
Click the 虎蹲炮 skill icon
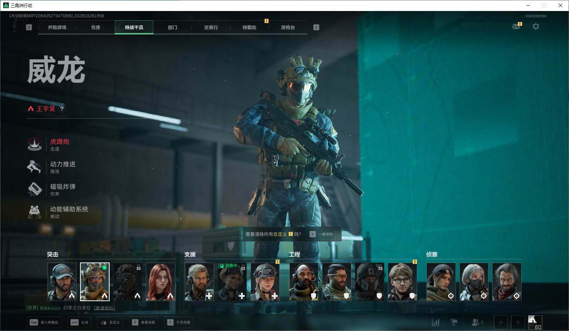34,144
